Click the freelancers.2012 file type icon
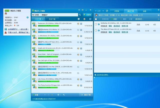 tap(34, 25)
